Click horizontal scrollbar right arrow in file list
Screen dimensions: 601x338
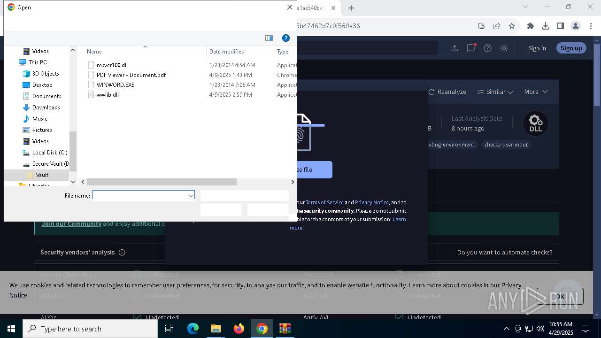[293, 182]
